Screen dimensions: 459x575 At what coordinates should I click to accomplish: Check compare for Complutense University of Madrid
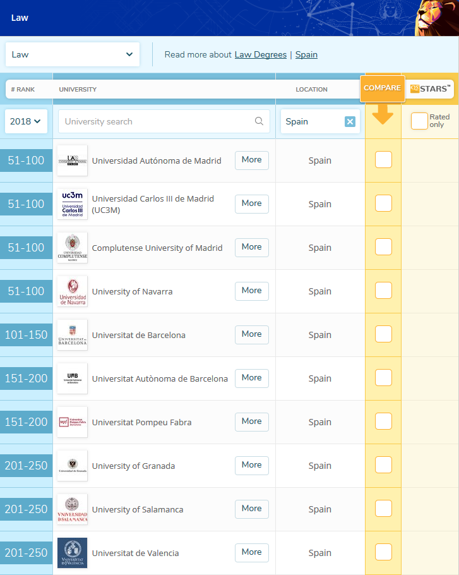tap(383, 247)
